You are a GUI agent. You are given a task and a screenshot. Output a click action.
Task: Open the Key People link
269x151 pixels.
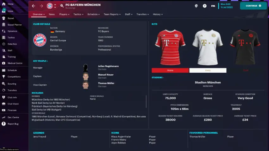point(40,61)
